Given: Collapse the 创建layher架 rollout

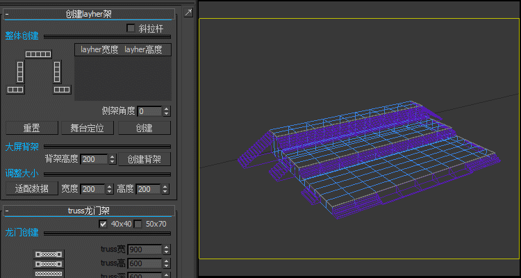Looking at the screenshot, I should tap(7, 13).
